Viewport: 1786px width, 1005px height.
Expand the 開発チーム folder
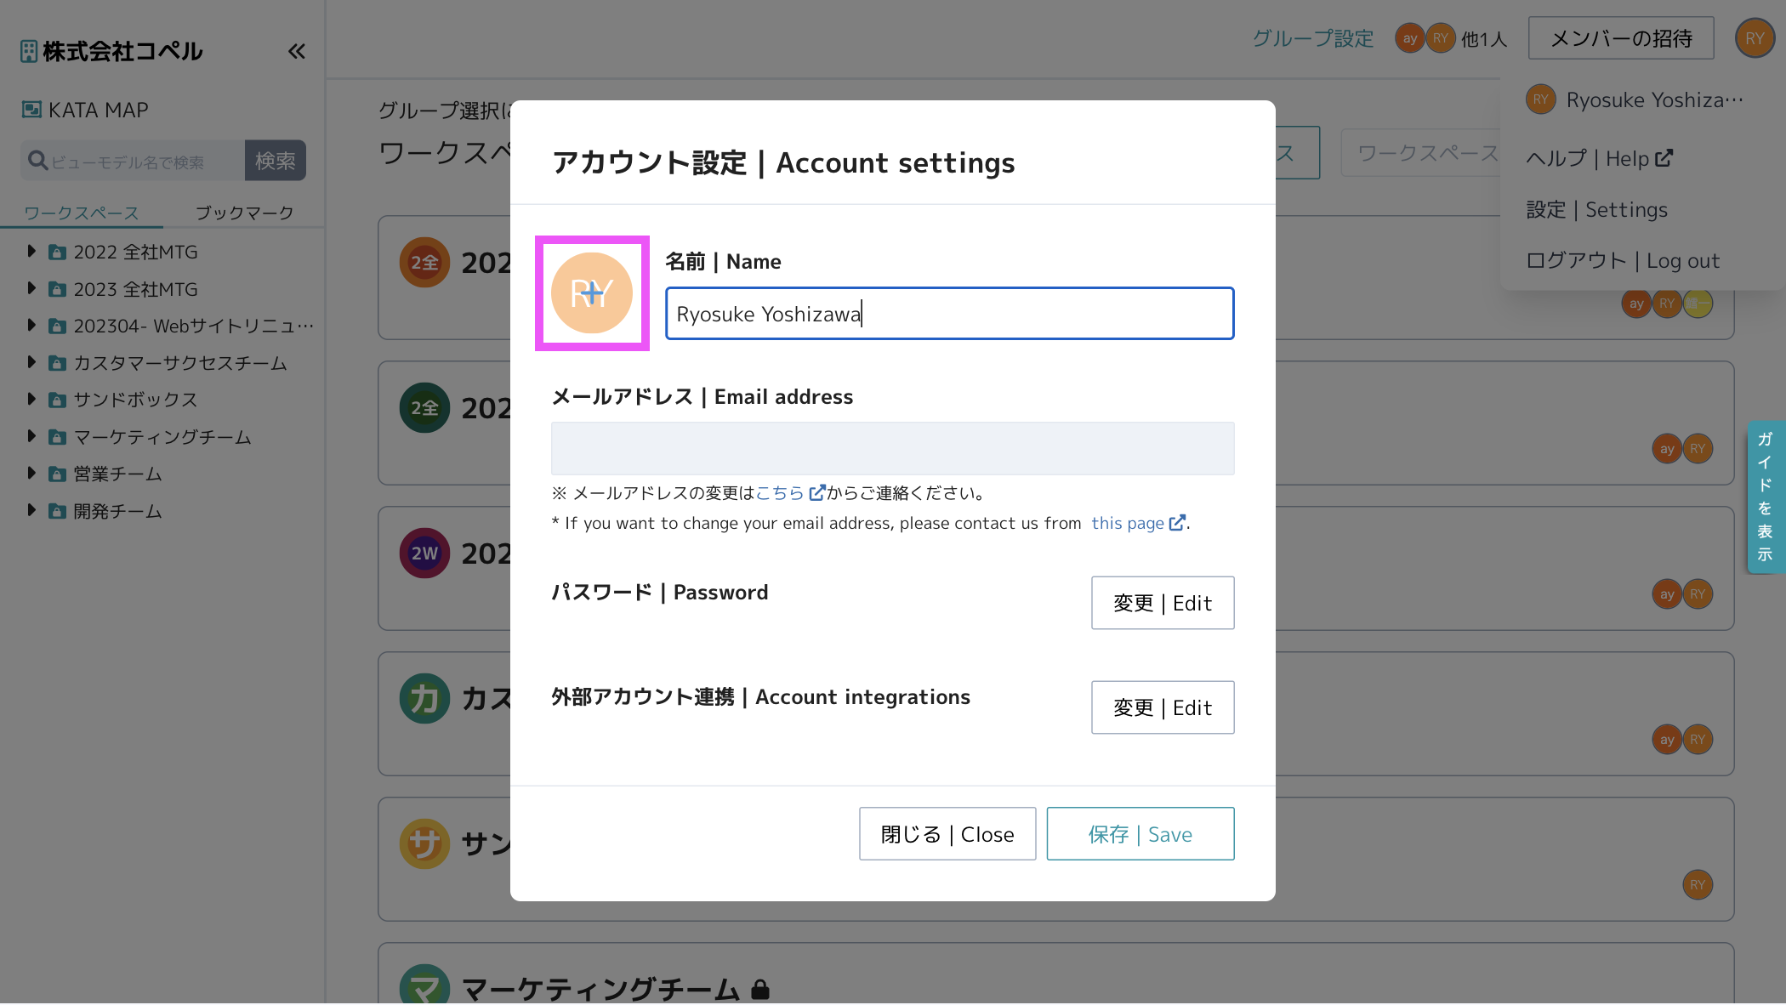[31, 511]
